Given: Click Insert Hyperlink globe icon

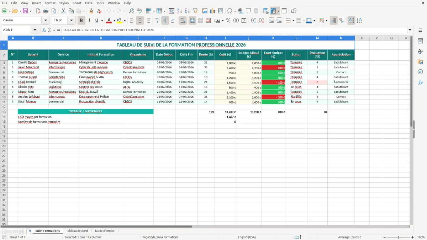Looking at the screenshot, I should [x=241, y=11].
